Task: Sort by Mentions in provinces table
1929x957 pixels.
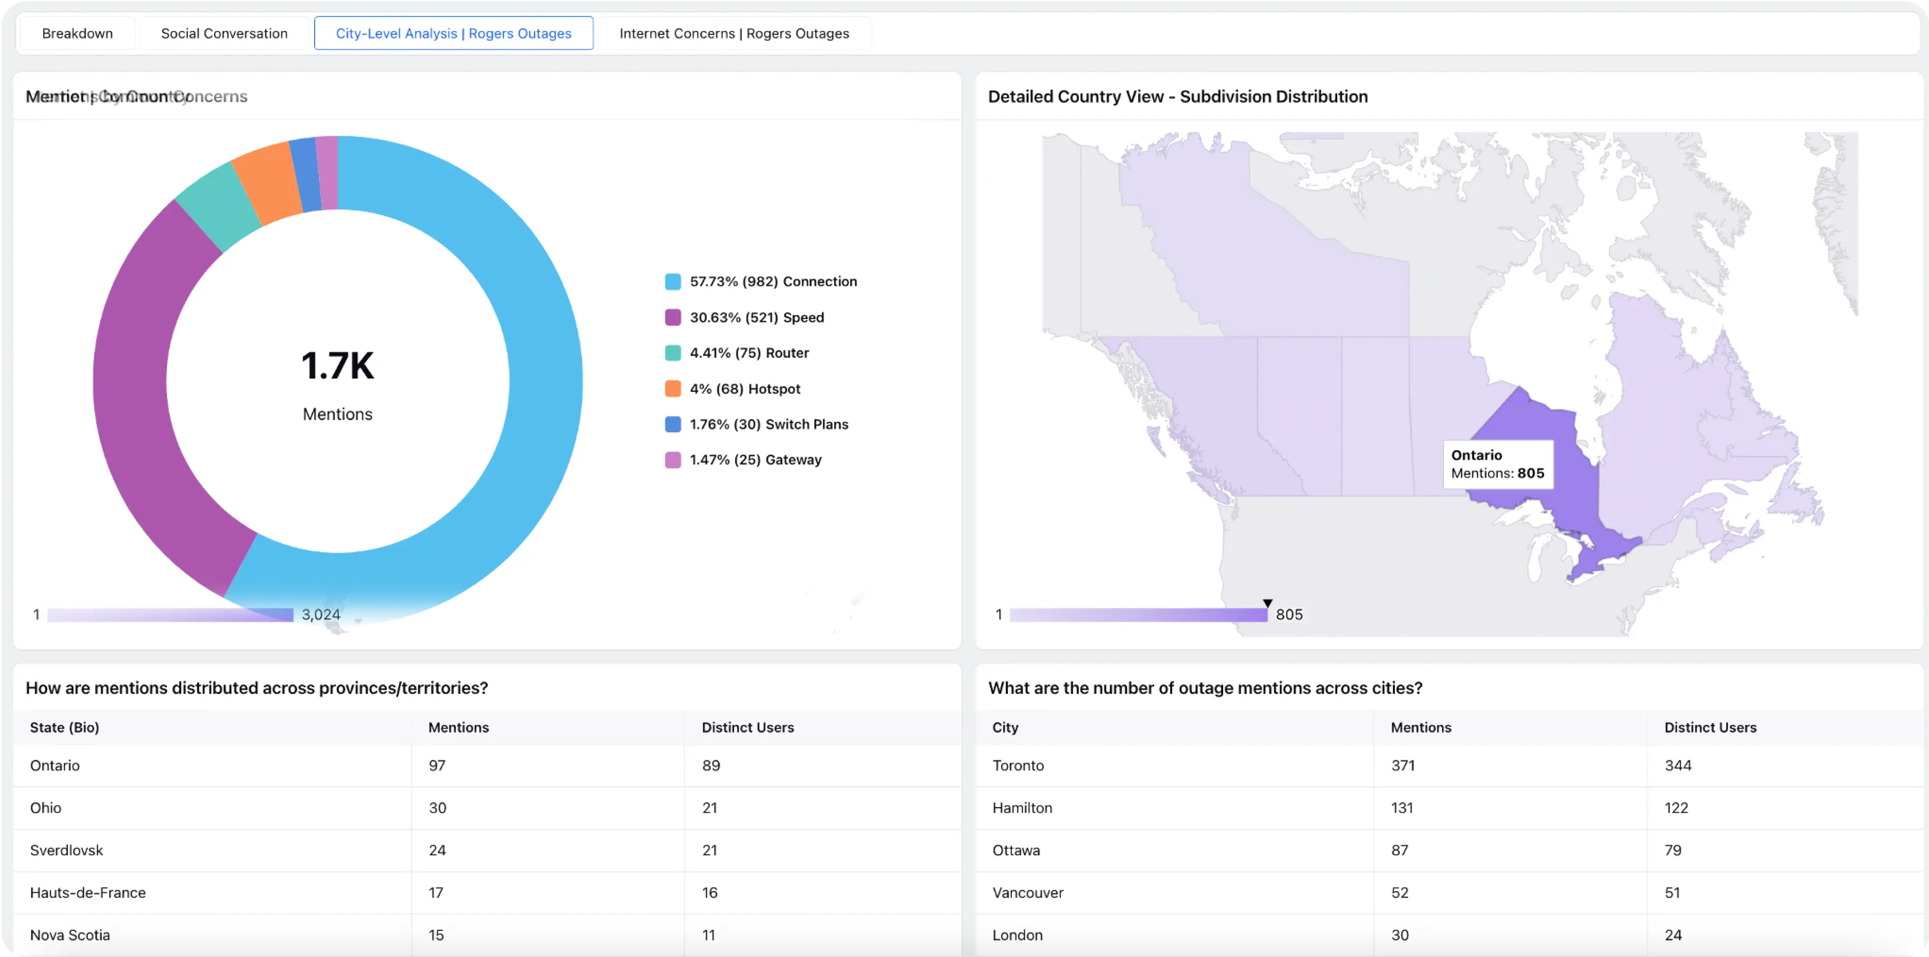Action: 458,727
